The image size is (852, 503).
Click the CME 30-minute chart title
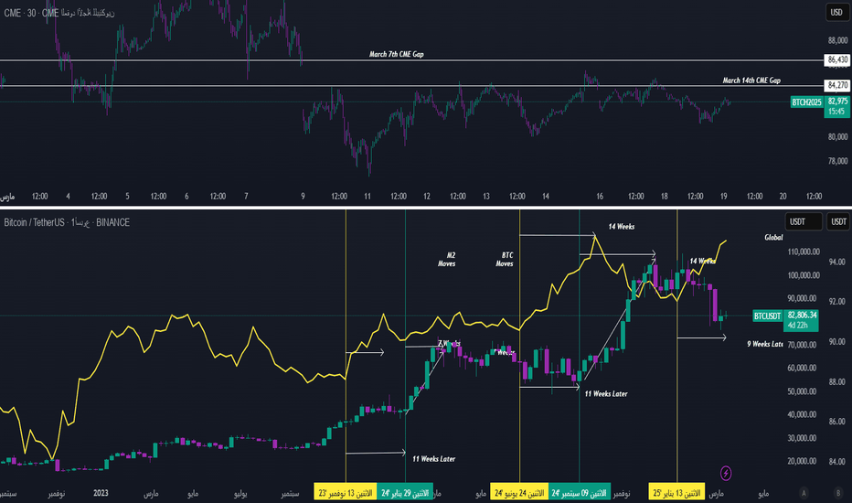[x=73, y=11]
